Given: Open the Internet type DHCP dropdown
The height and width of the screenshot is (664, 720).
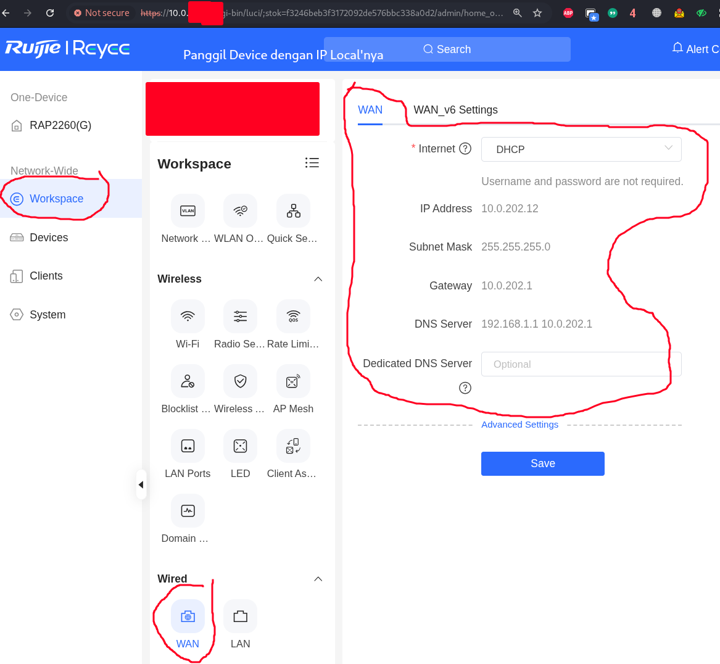Looking at the screenshot, I should (581, 149).
